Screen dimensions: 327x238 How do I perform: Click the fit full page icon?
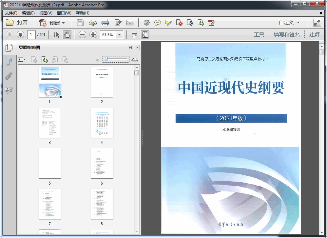(x=145, y=35)
